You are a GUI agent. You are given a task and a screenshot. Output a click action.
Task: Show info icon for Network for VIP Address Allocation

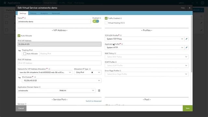pos(49,69)
